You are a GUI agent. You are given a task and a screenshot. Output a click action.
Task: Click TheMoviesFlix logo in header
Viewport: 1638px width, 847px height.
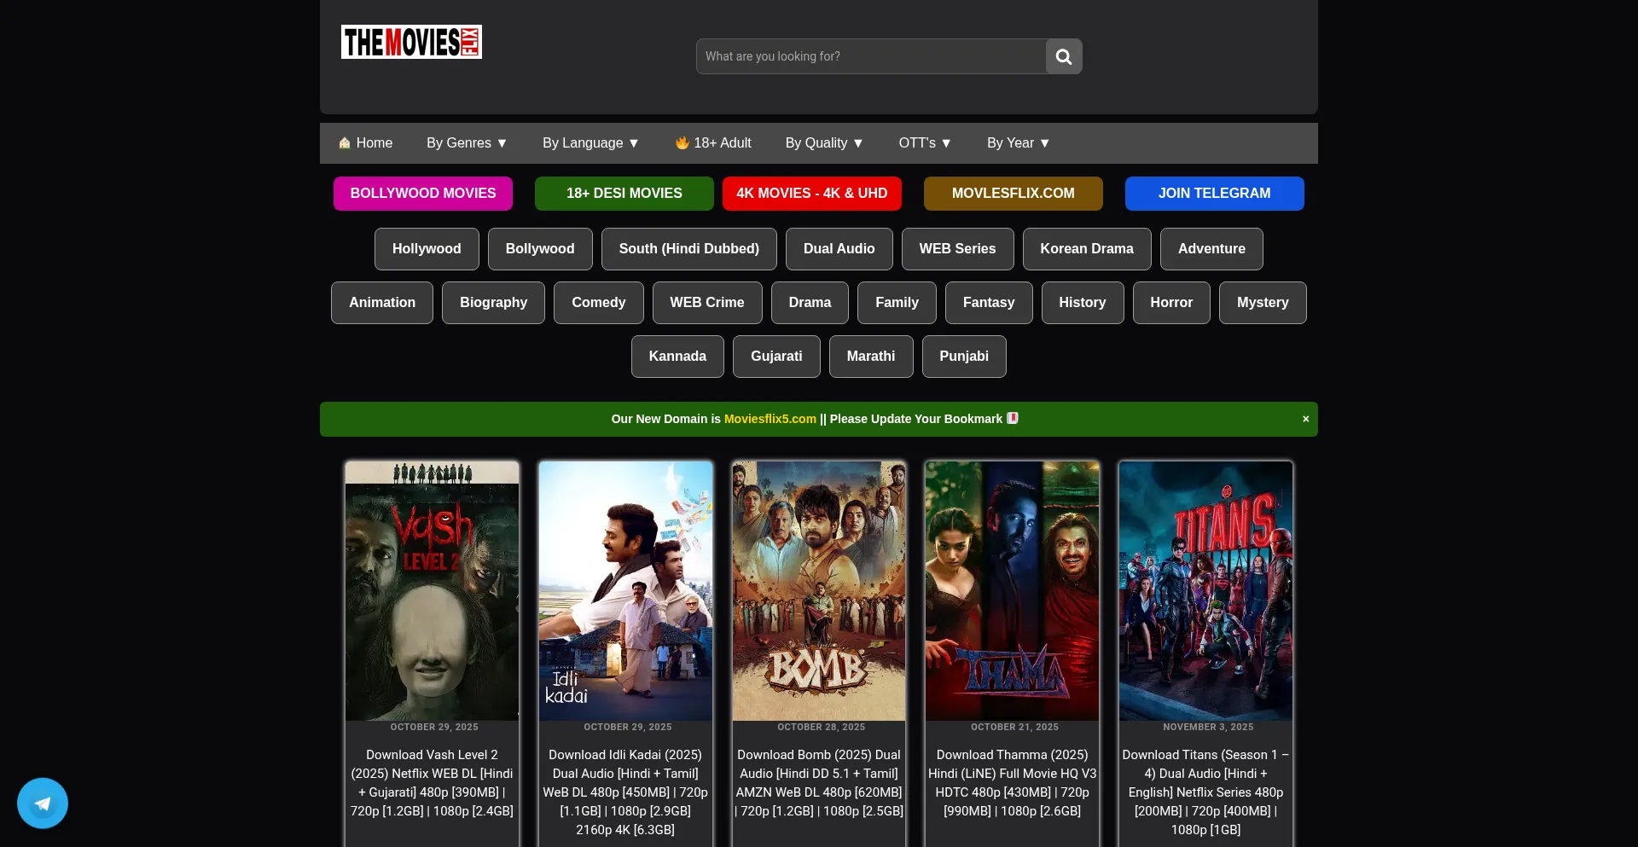[411, 42]
